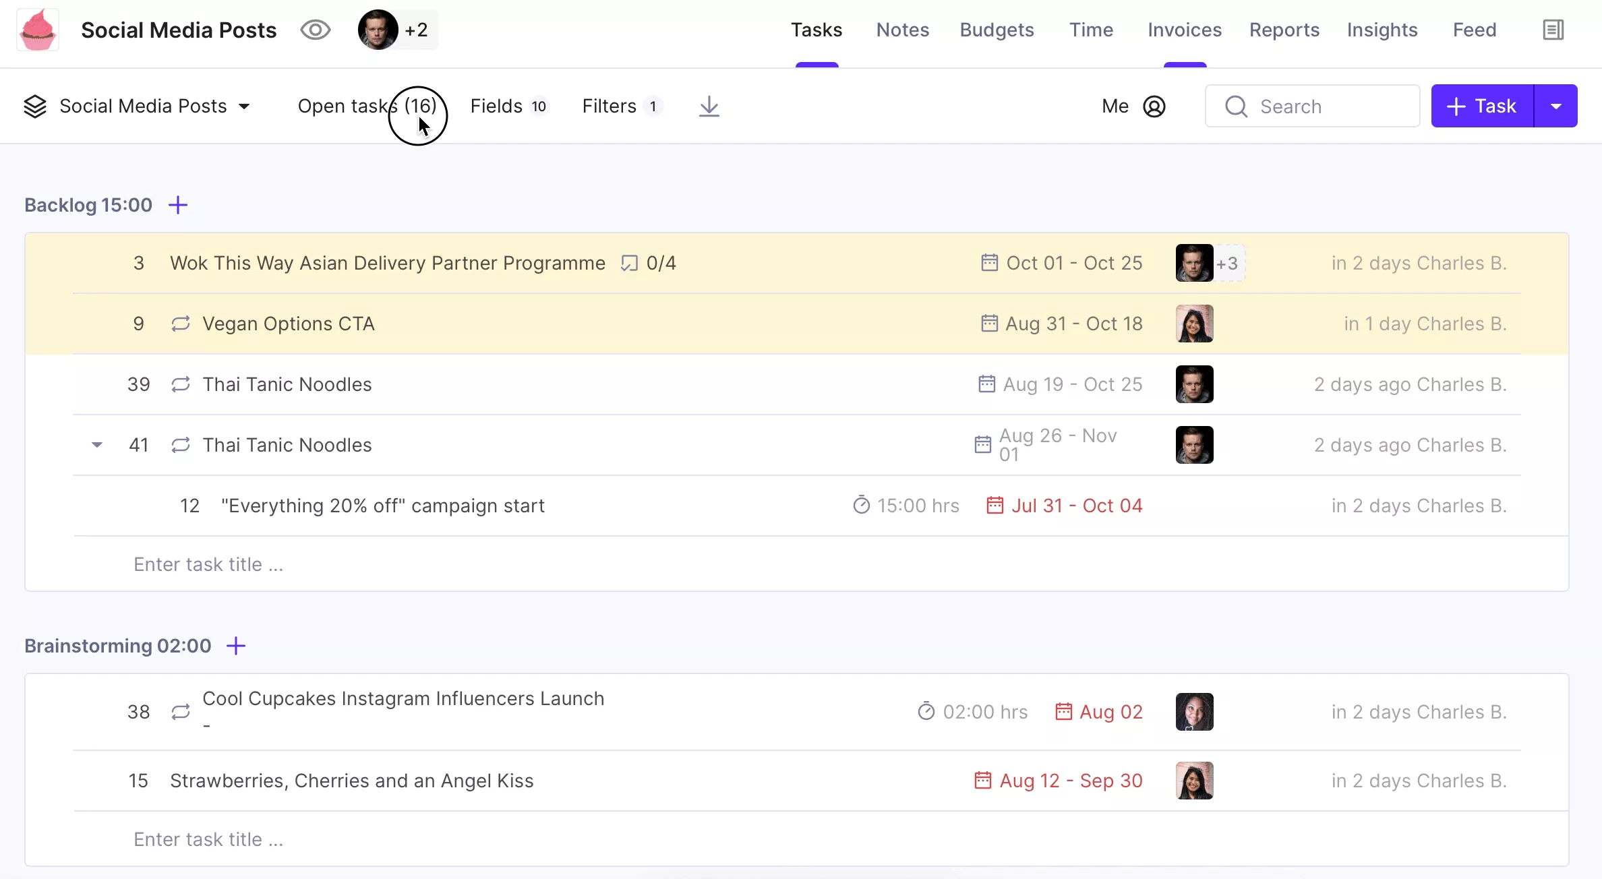Viewport: 1602px width, 879px height.
Task: Open the Budgets tab
Action: pos(997,30)
